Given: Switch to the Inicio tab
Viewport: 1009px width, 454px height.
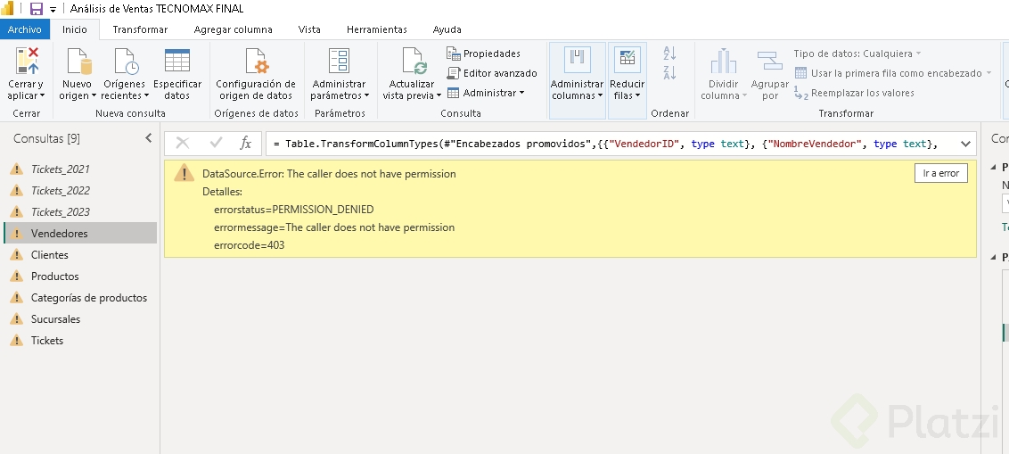Looking at the screenshot, I should pos(75,29).
